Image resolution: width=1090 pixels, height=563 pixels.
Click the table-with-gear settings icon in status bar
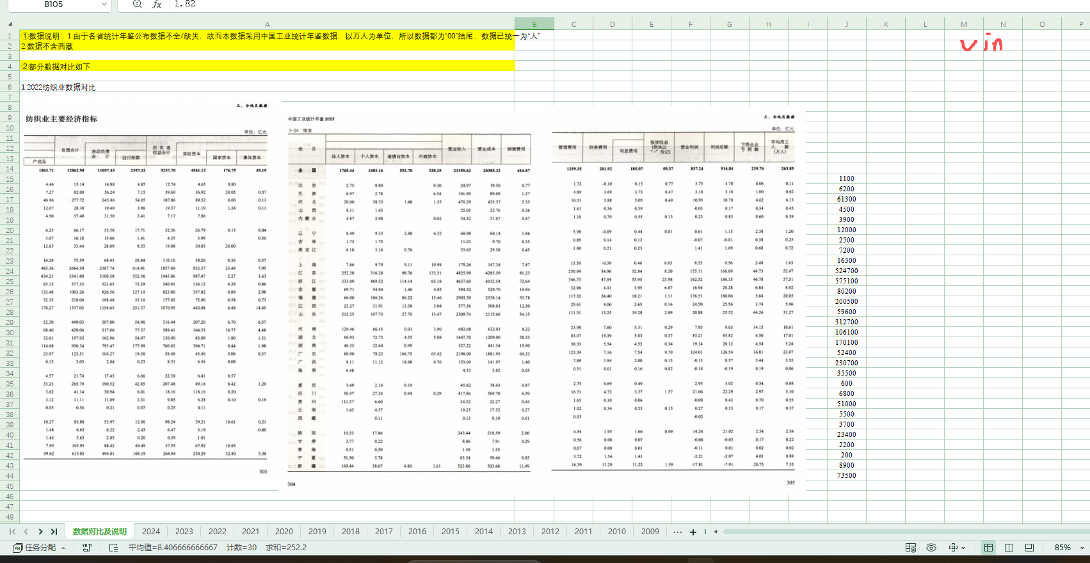pos(911,548)
